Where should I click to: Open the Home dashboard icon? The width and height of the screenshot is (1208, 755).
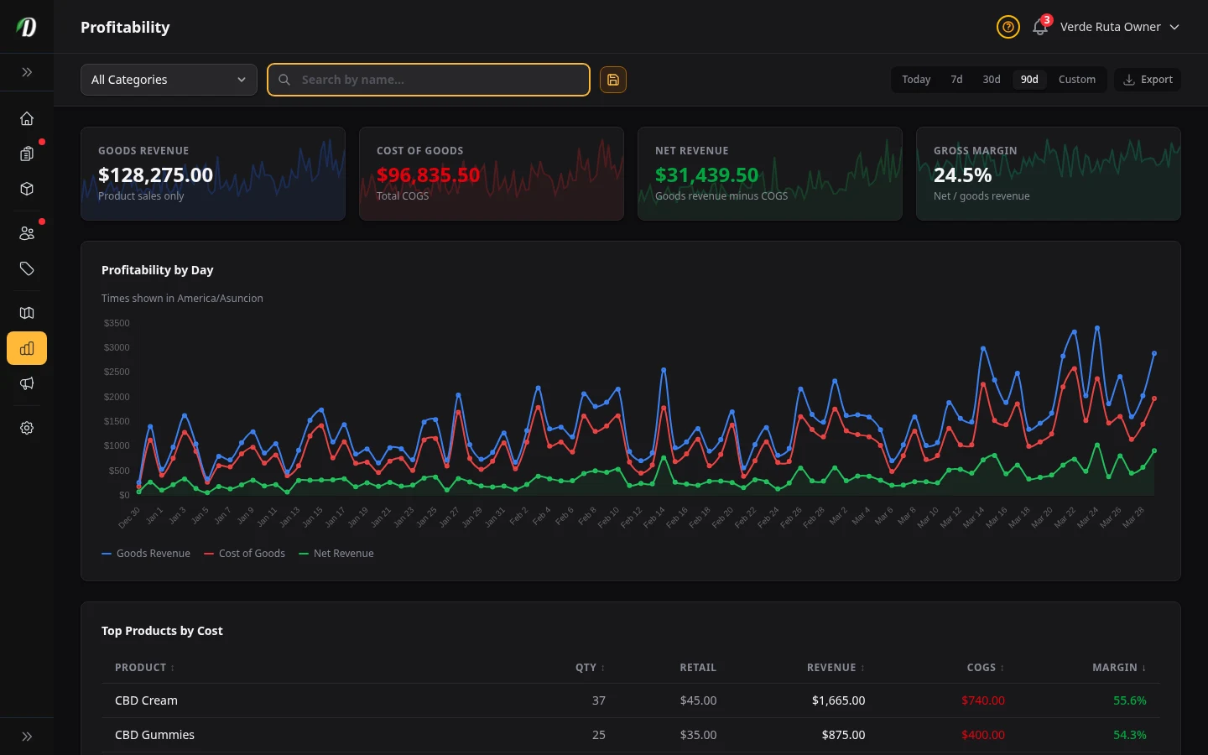(27, 118)
